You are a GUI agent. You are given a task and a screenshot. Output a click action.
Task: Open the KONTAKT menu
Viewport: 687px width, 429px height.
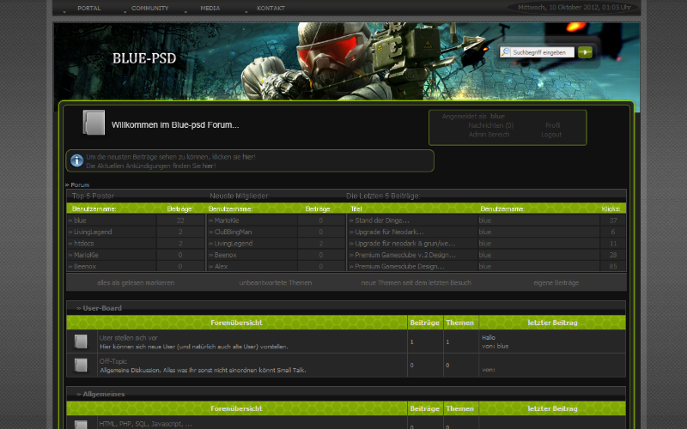[271, 8]
